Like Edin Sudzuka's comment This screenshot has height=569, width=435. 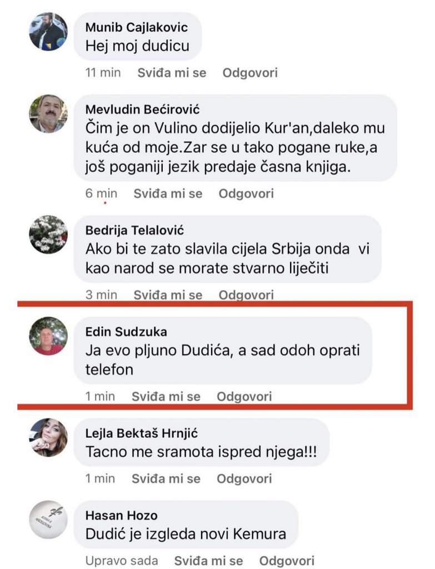(x=166, y=397)
